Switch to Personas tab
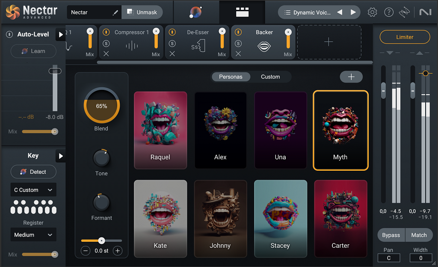The height and width of the screenshot is (267, 438). tap(231, 77)
